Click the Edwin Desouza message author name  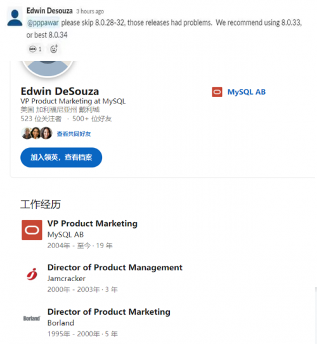click(49, 11)
